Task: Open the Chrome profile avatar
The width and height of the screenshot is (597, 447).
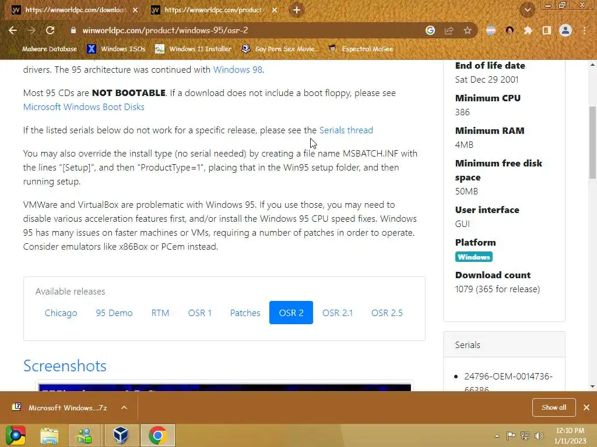Action: (566, 30)
